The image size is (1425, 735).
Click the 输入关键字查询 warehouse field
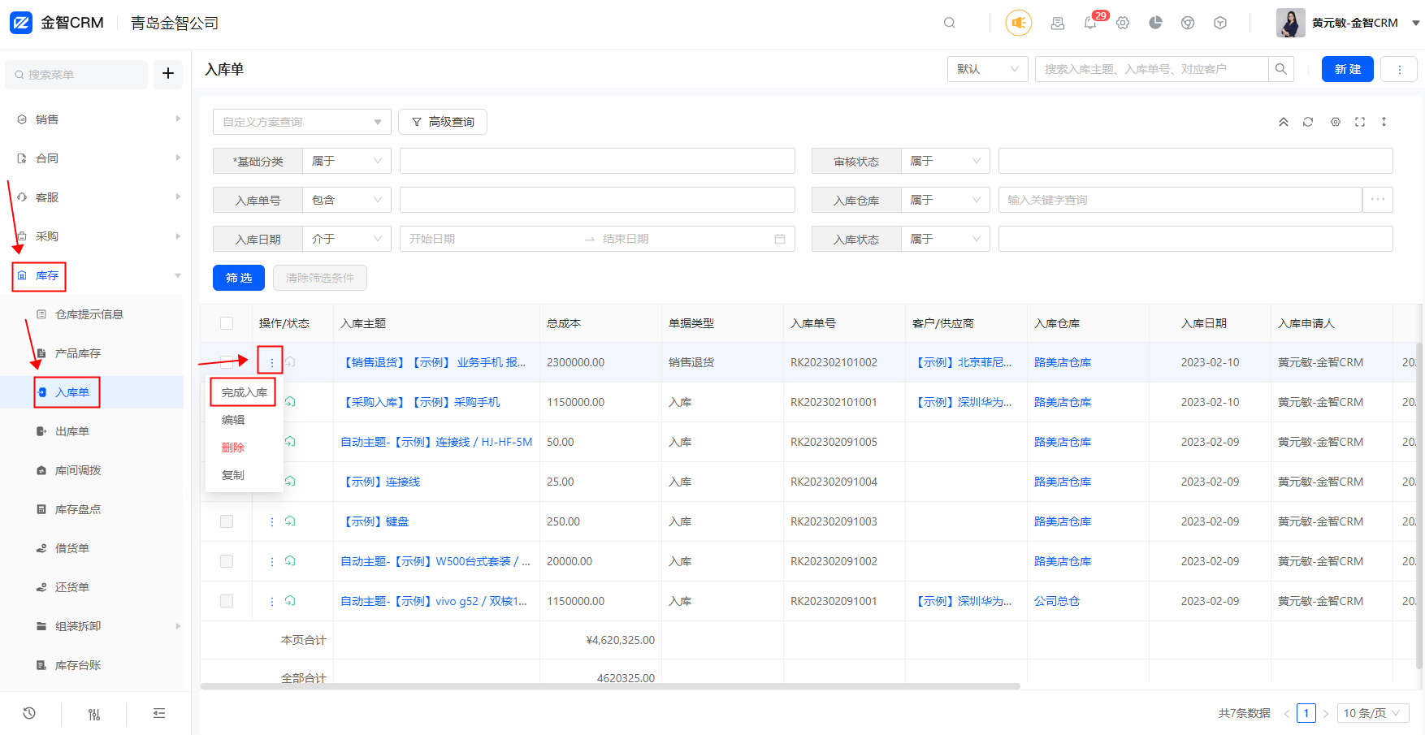tap(1180, 200)
